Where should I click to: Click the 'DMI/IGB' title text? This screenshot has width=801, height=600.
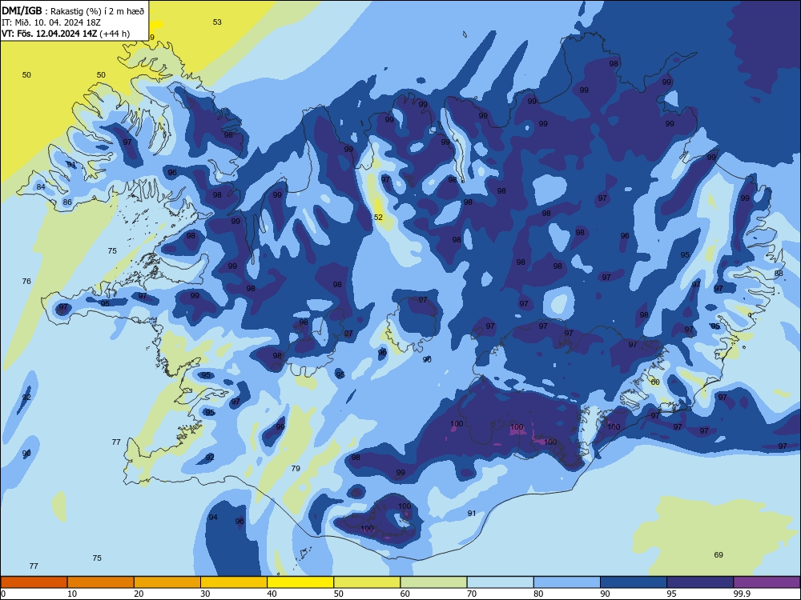point(22,11)
